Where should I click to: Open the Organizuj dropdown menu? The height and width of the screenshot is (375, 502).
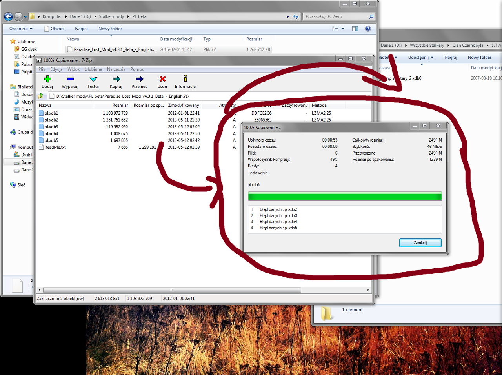pos(21,29)
